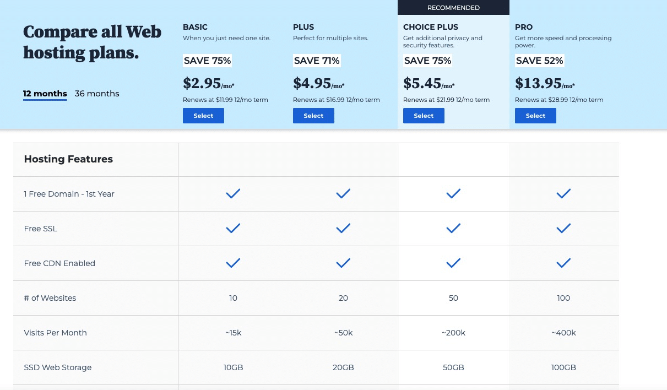The height and width of the screenshot is (390, 667).
Task: Click the Pro plan 100GB storage cell
Action: pos(563,367)
